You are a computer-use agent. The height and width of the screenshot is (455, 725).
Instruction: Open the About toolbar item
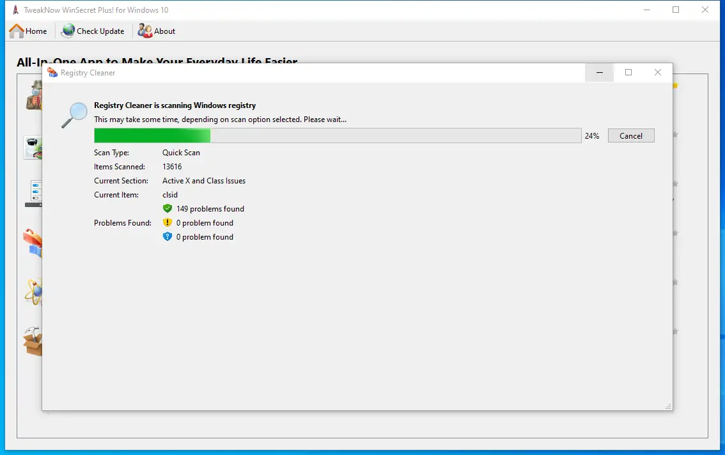pyautogui.click(x=156, y=31)
